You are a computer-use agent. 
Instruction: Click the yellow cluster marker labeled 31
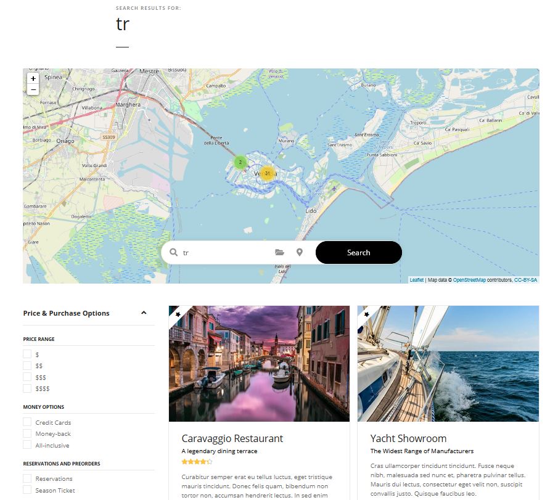coord(267,173)
